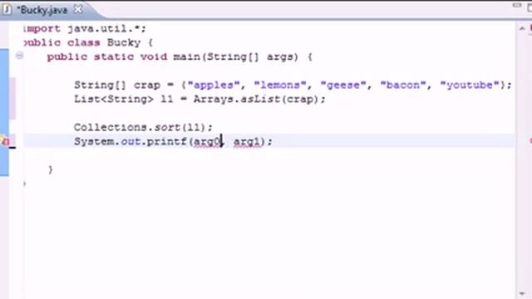
Task: Click the error marker beside printf line
Action: pyautogui.click(x=5, y=141)
